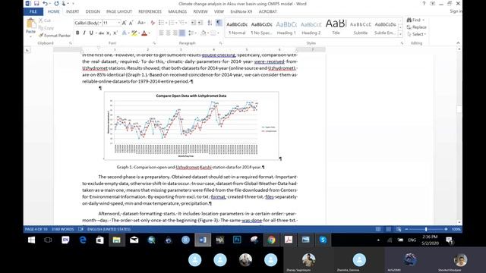The height and width of the screenshot is (273, 486).
Task: Click the Redo icon in title bar
Action: 56,3
